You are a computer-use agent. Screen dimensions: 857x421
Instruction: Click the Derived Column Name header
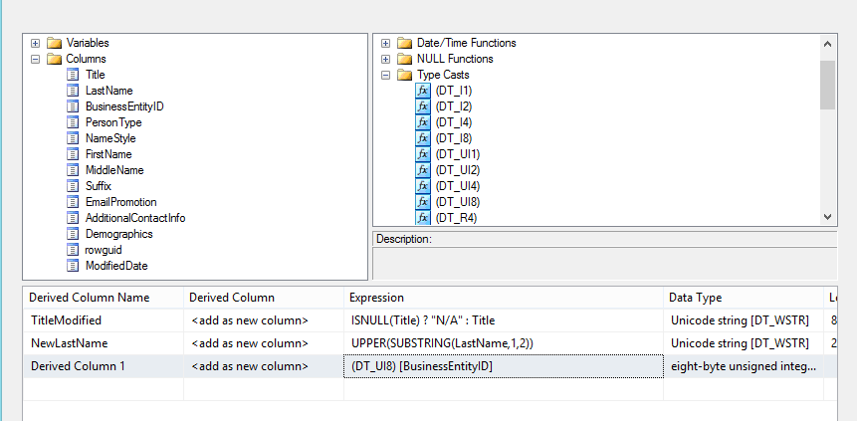(104, 298)
